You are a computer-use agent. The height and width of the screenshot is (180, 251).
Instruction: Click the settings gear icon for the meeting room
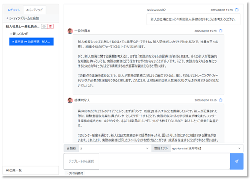[x=44, y=26]
